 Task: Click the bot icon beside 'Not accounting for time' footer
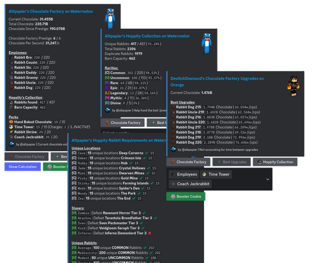pyautogui.click(x=173, y=150)
